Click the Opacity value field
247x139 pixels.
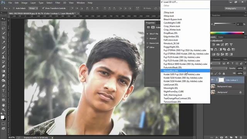(x=240, y=68)
